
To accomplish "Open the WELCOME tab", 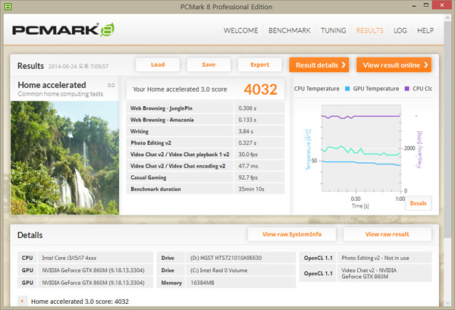I will click(x=240, y=30).
